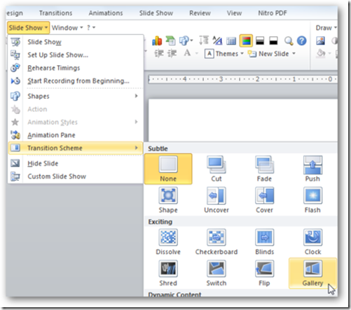351x310 pixels.
Task: Open the Slide Show dropdown menu
Action: point(28,28)
